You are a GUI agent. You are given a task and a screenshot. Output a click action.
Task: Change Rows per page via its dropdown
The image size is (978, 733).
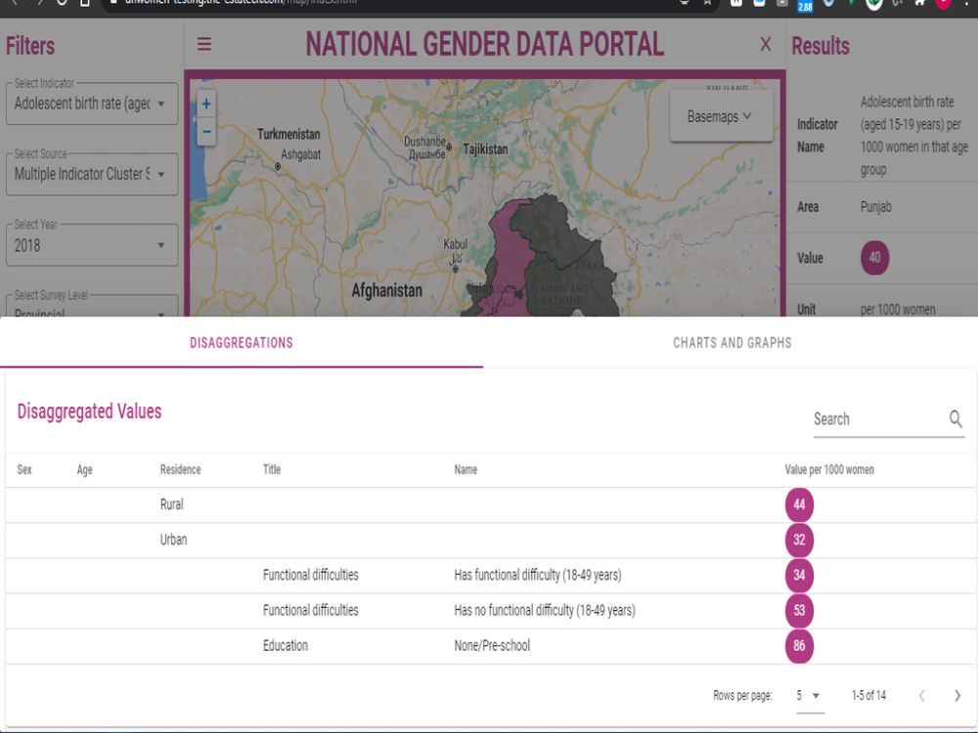(x=810, y=695)
